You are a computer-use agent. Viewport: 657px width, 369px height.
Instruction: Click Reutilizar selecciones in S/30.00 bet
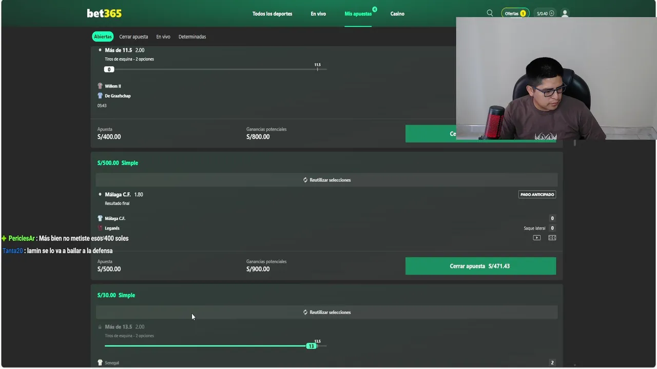(326, 312)
